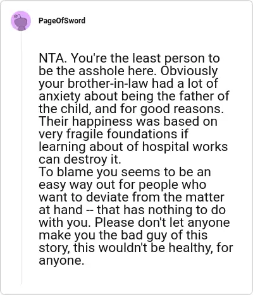
Task: Click the words "easy way out for people who"
Action: point(123,184)
